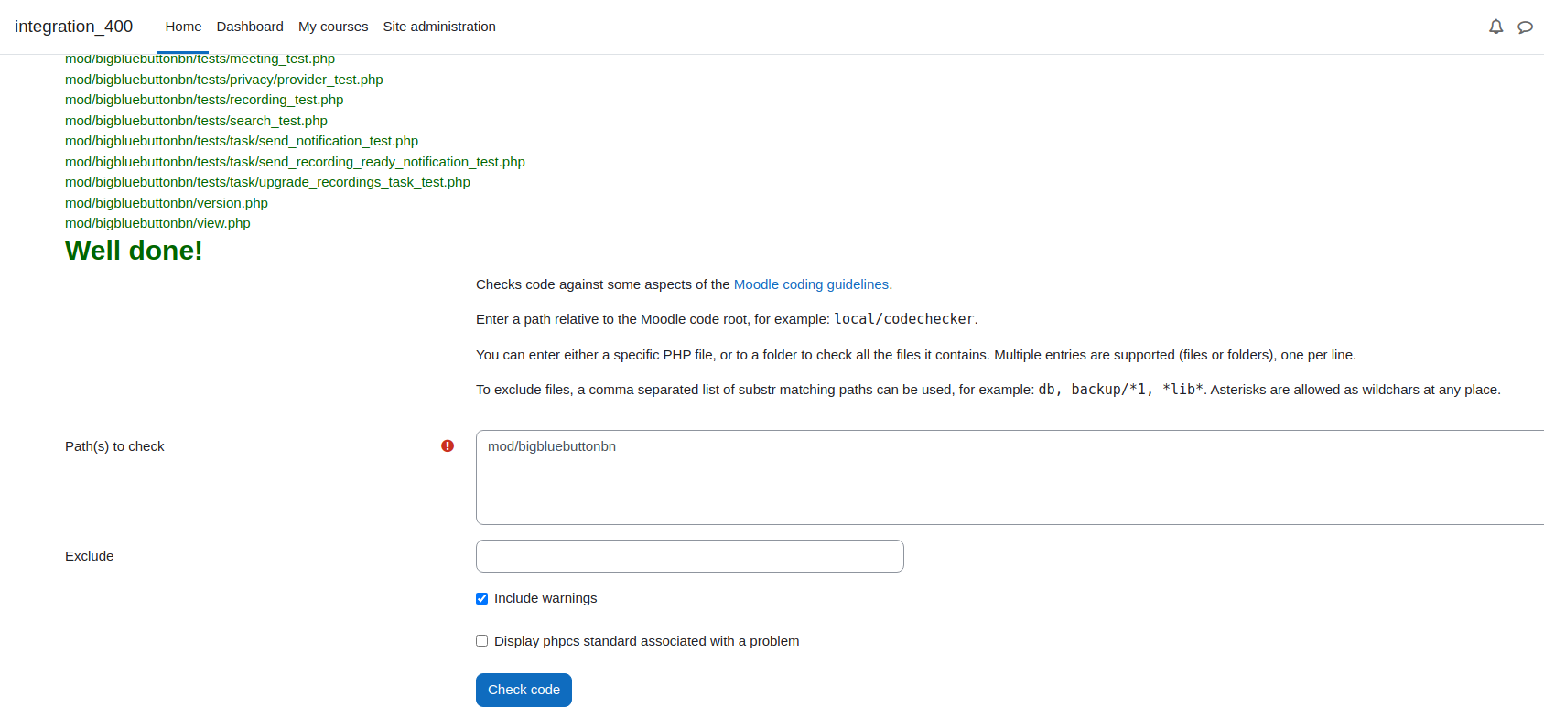Open My courses in navigation

tap(333, 27)
